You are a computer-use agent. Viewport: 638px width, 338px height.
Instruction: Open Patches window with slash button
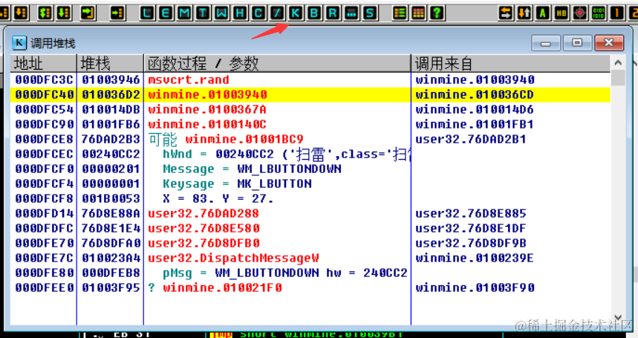277,13
